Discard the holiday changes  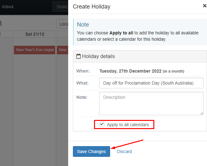124,151
